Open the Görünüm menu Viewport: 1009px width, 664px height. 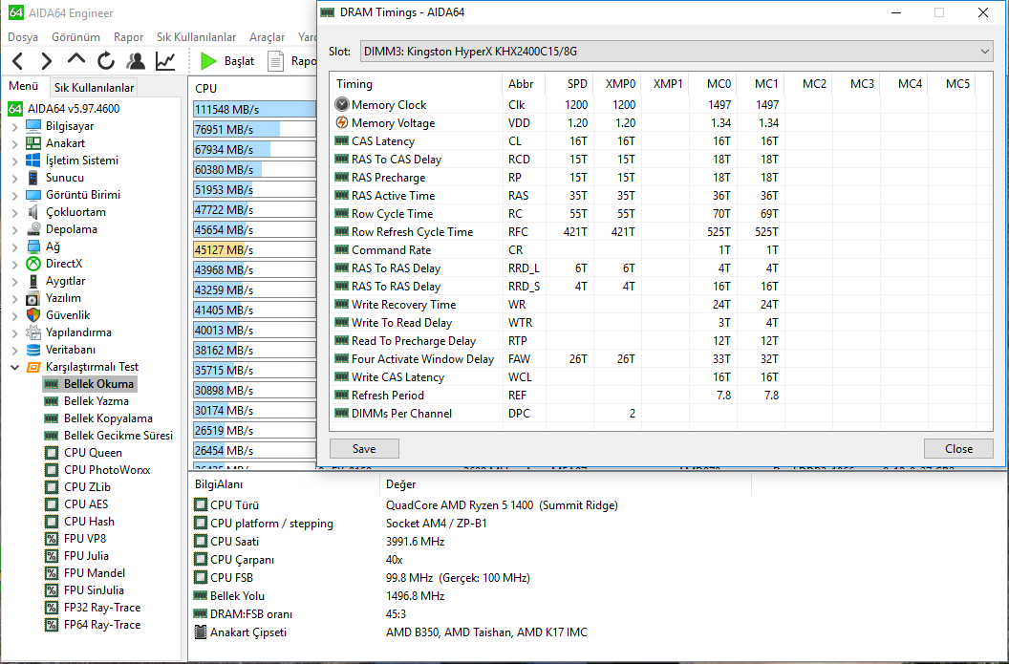(75, 37)
